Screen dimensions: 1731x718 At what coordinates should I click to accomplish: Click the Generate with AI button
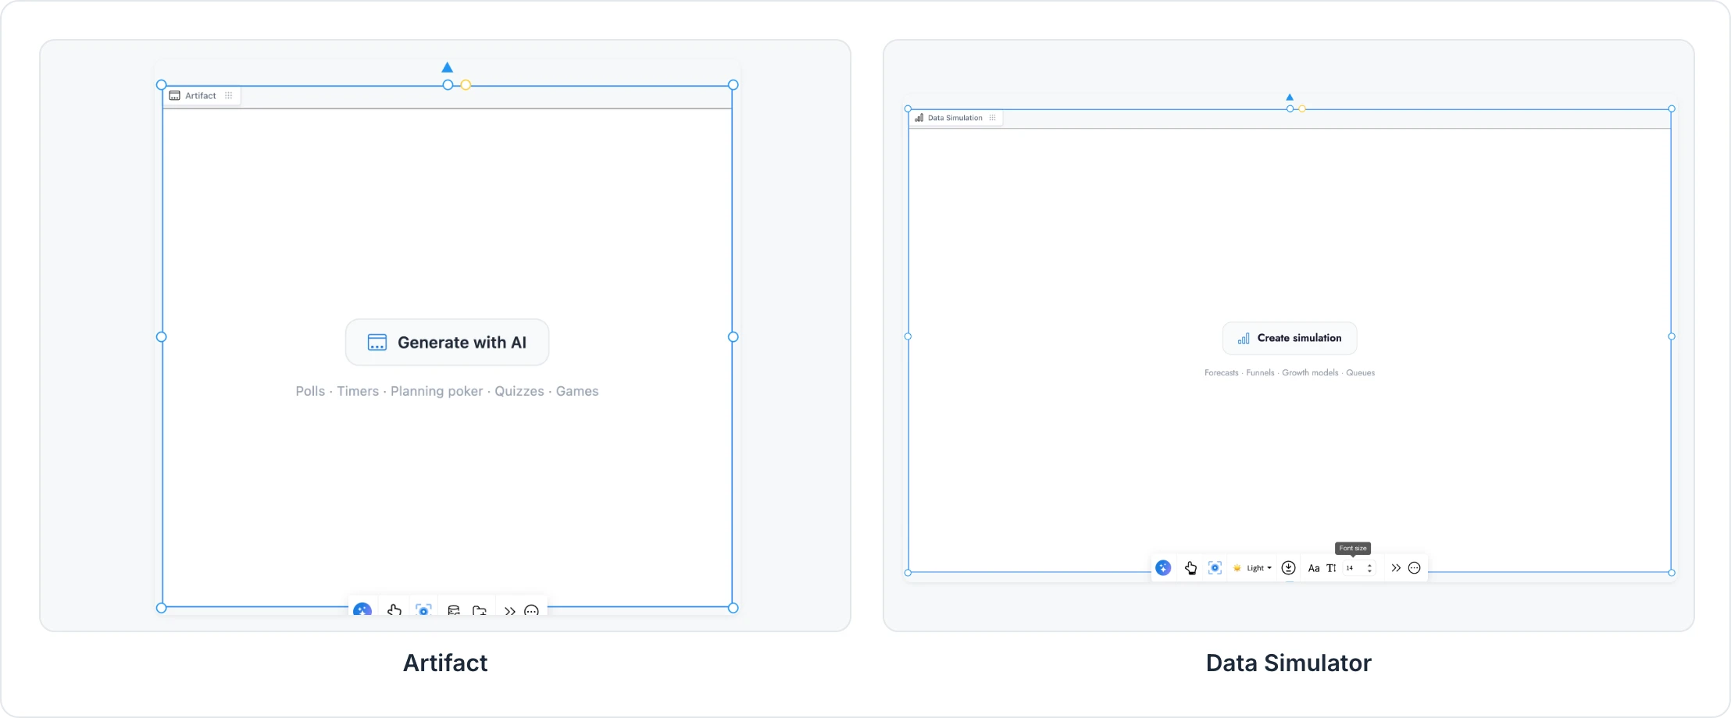pos(447,343)
